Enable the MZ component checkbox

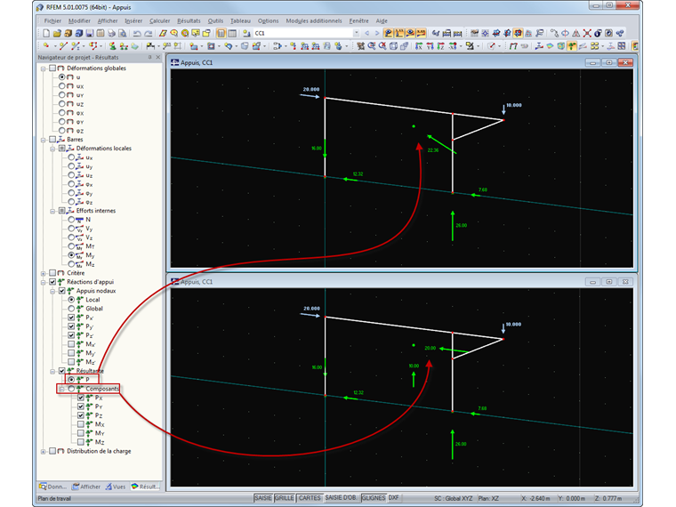(x=81, y=442)
